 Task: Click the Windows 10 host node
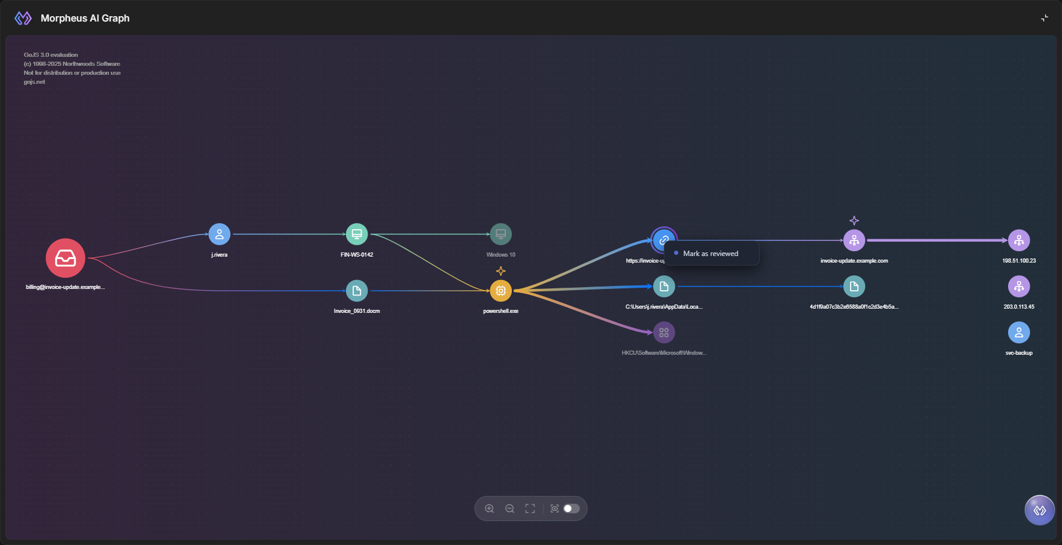coord(500,234)
